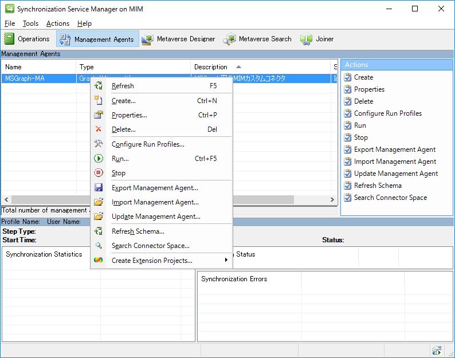Choose Configure Run Profiles from context menu

(x=148, y=144)
